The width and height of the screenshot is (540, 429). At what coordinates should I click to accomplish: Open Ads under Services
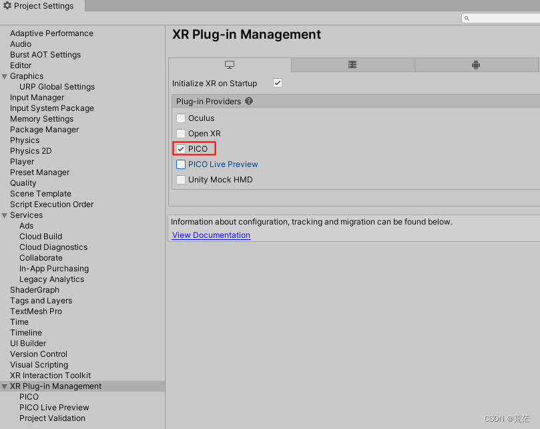pyautogui.click(x=27, y=226)
